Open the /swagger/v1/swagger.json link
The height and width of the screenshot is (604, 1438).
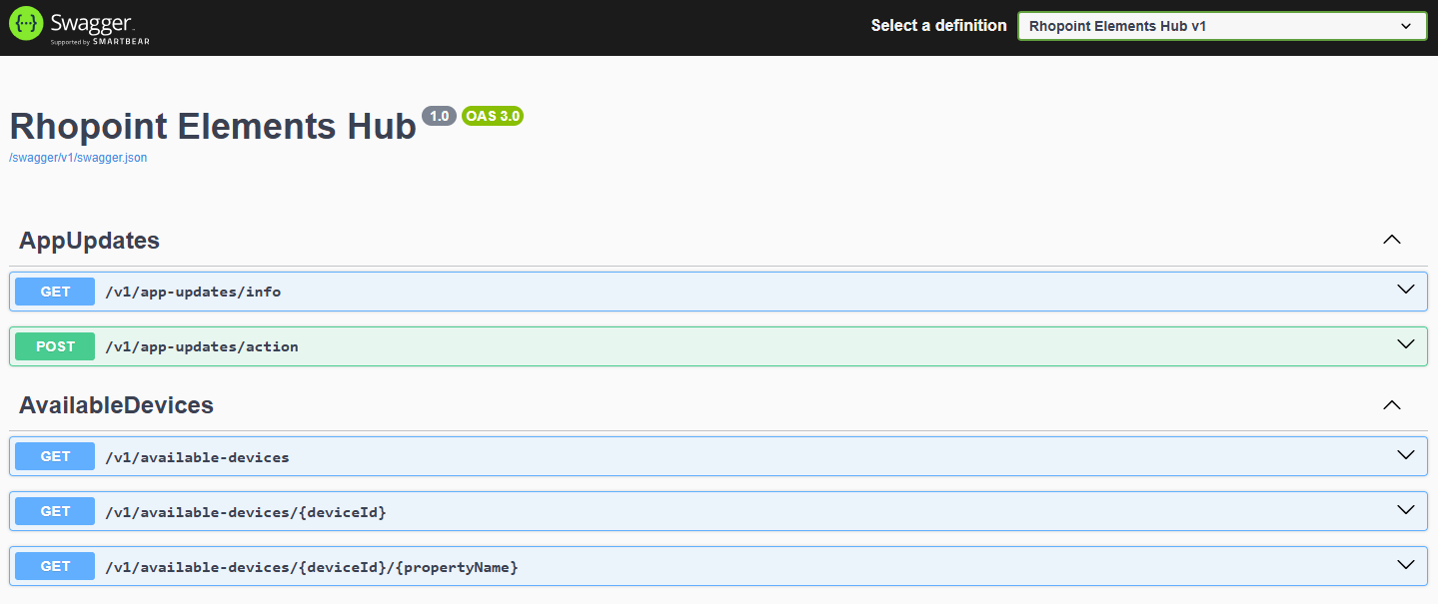tap(78, 158)
